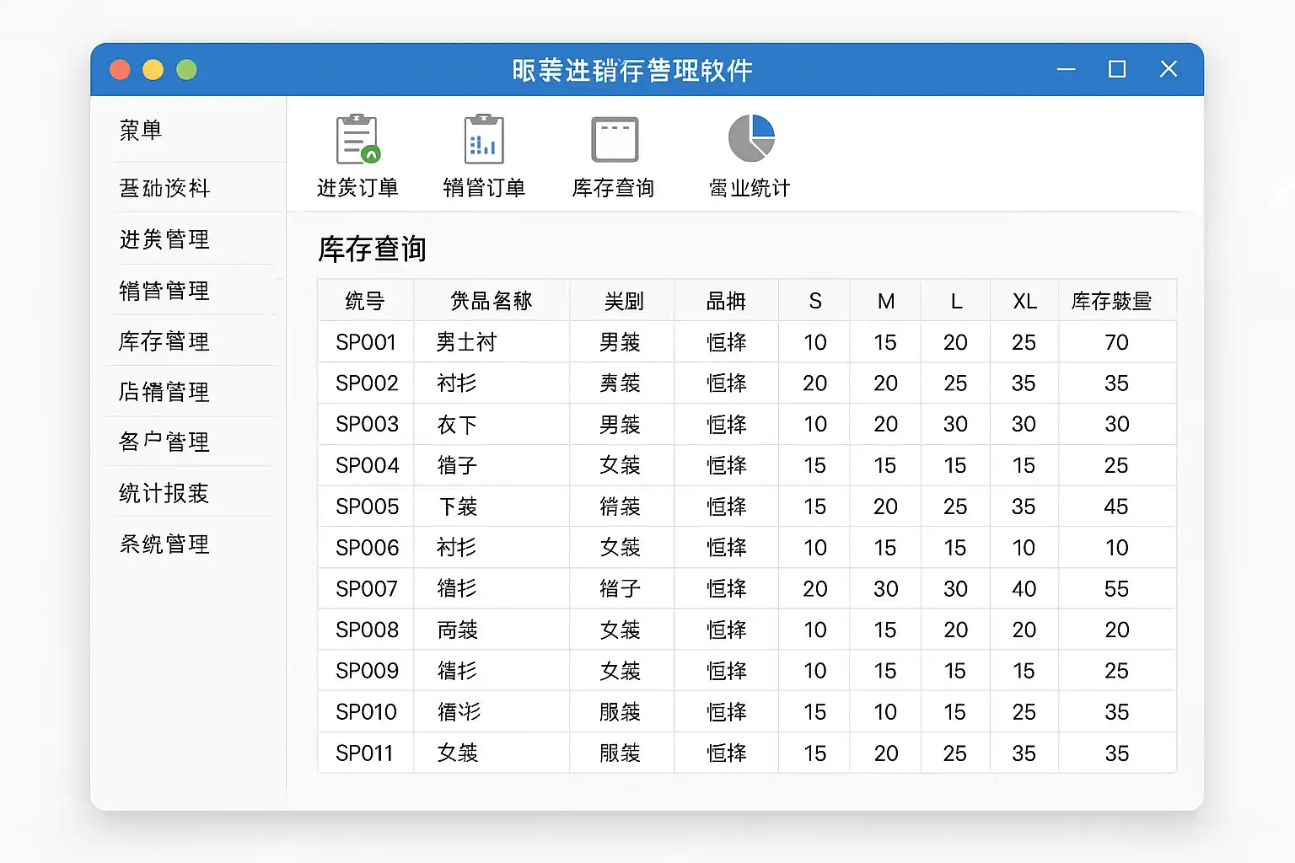Screen dimensions: 1295x863
Task: Click the yellow traffic light button
Action: click(x=153, y=69)
